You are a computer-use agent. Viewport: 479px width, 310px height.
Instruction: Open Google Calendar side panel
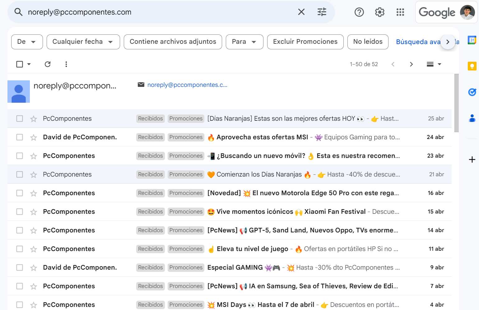click(x=472, y=40)
